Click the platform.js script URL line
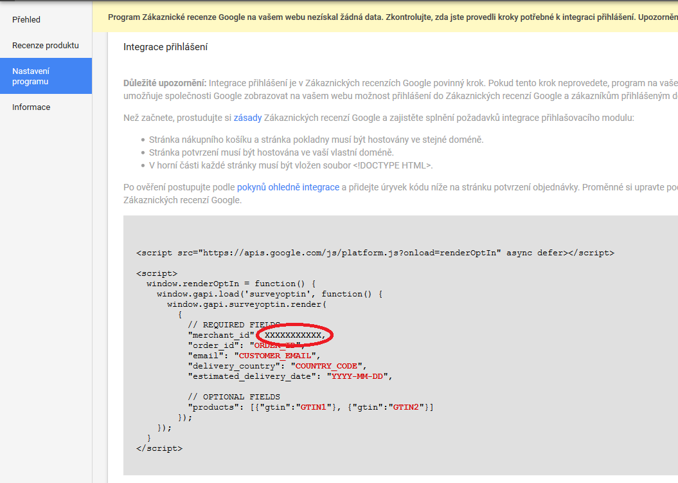Screen dimensions: 678x483 (x=375, y=253)
